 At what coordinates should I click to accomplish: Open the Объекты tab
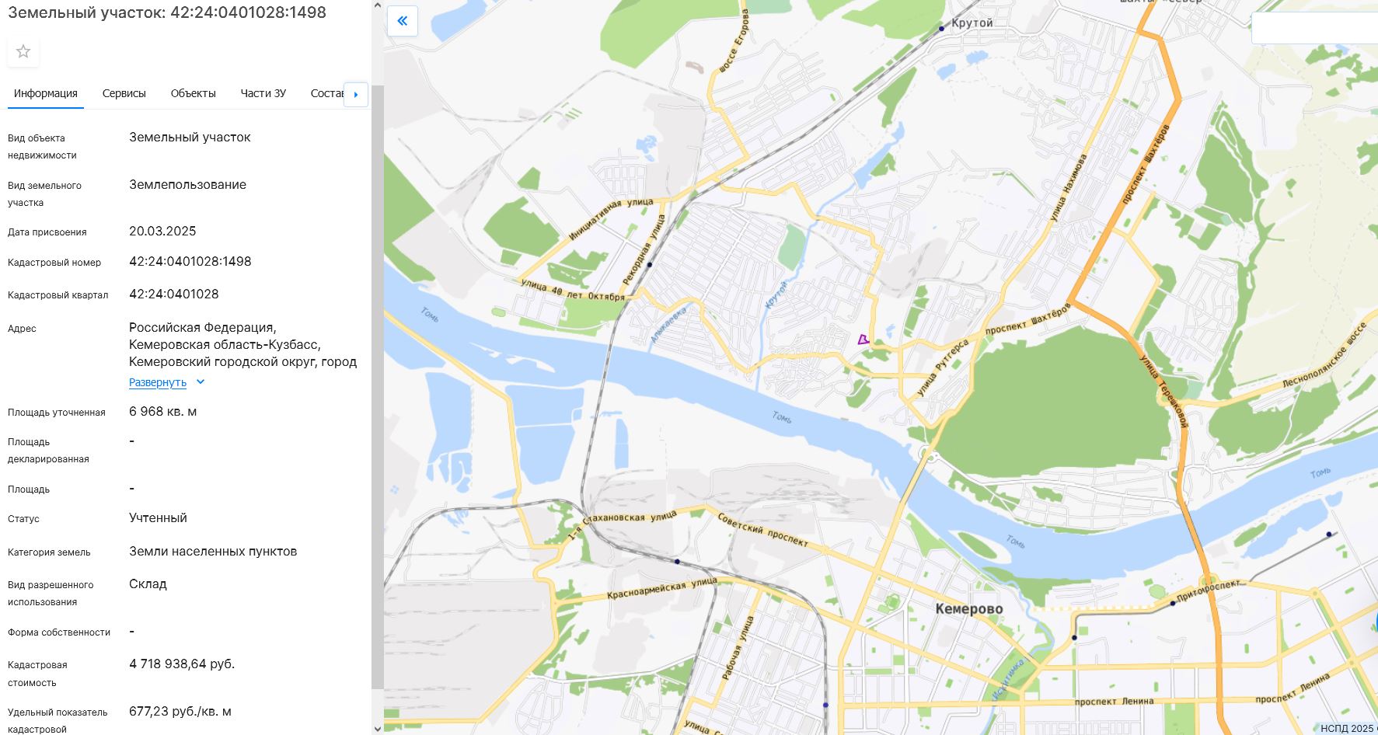(x=194, y=93)
